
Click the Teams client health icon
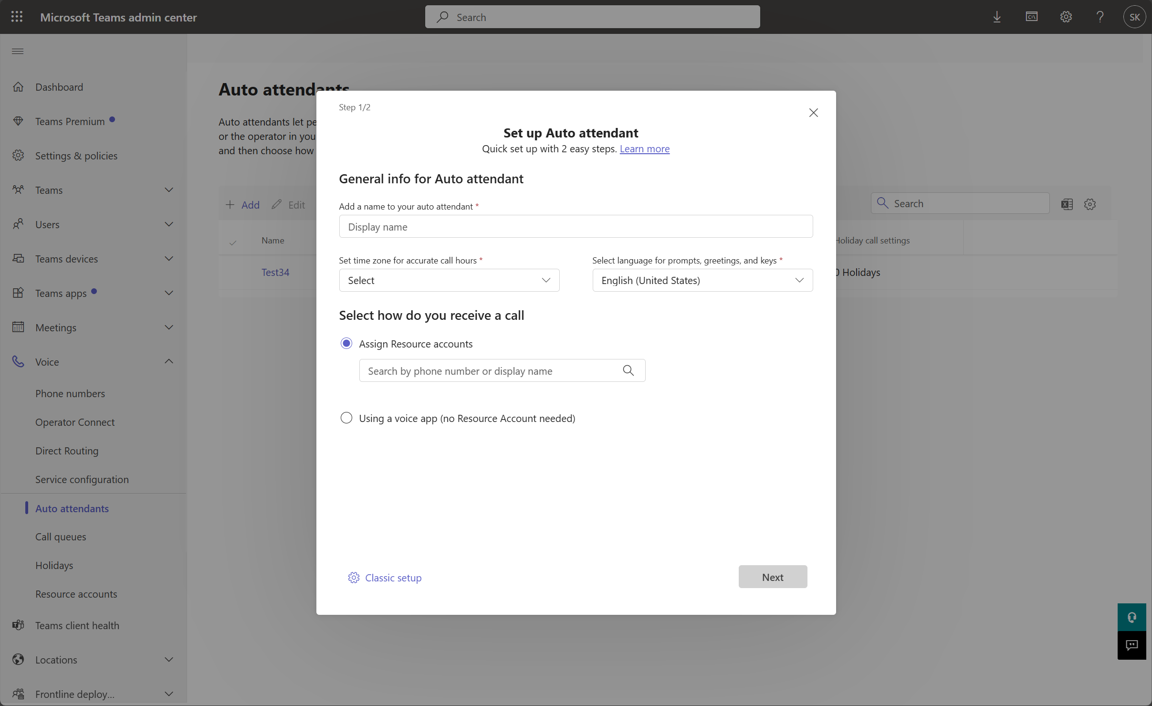click(18, 625)
